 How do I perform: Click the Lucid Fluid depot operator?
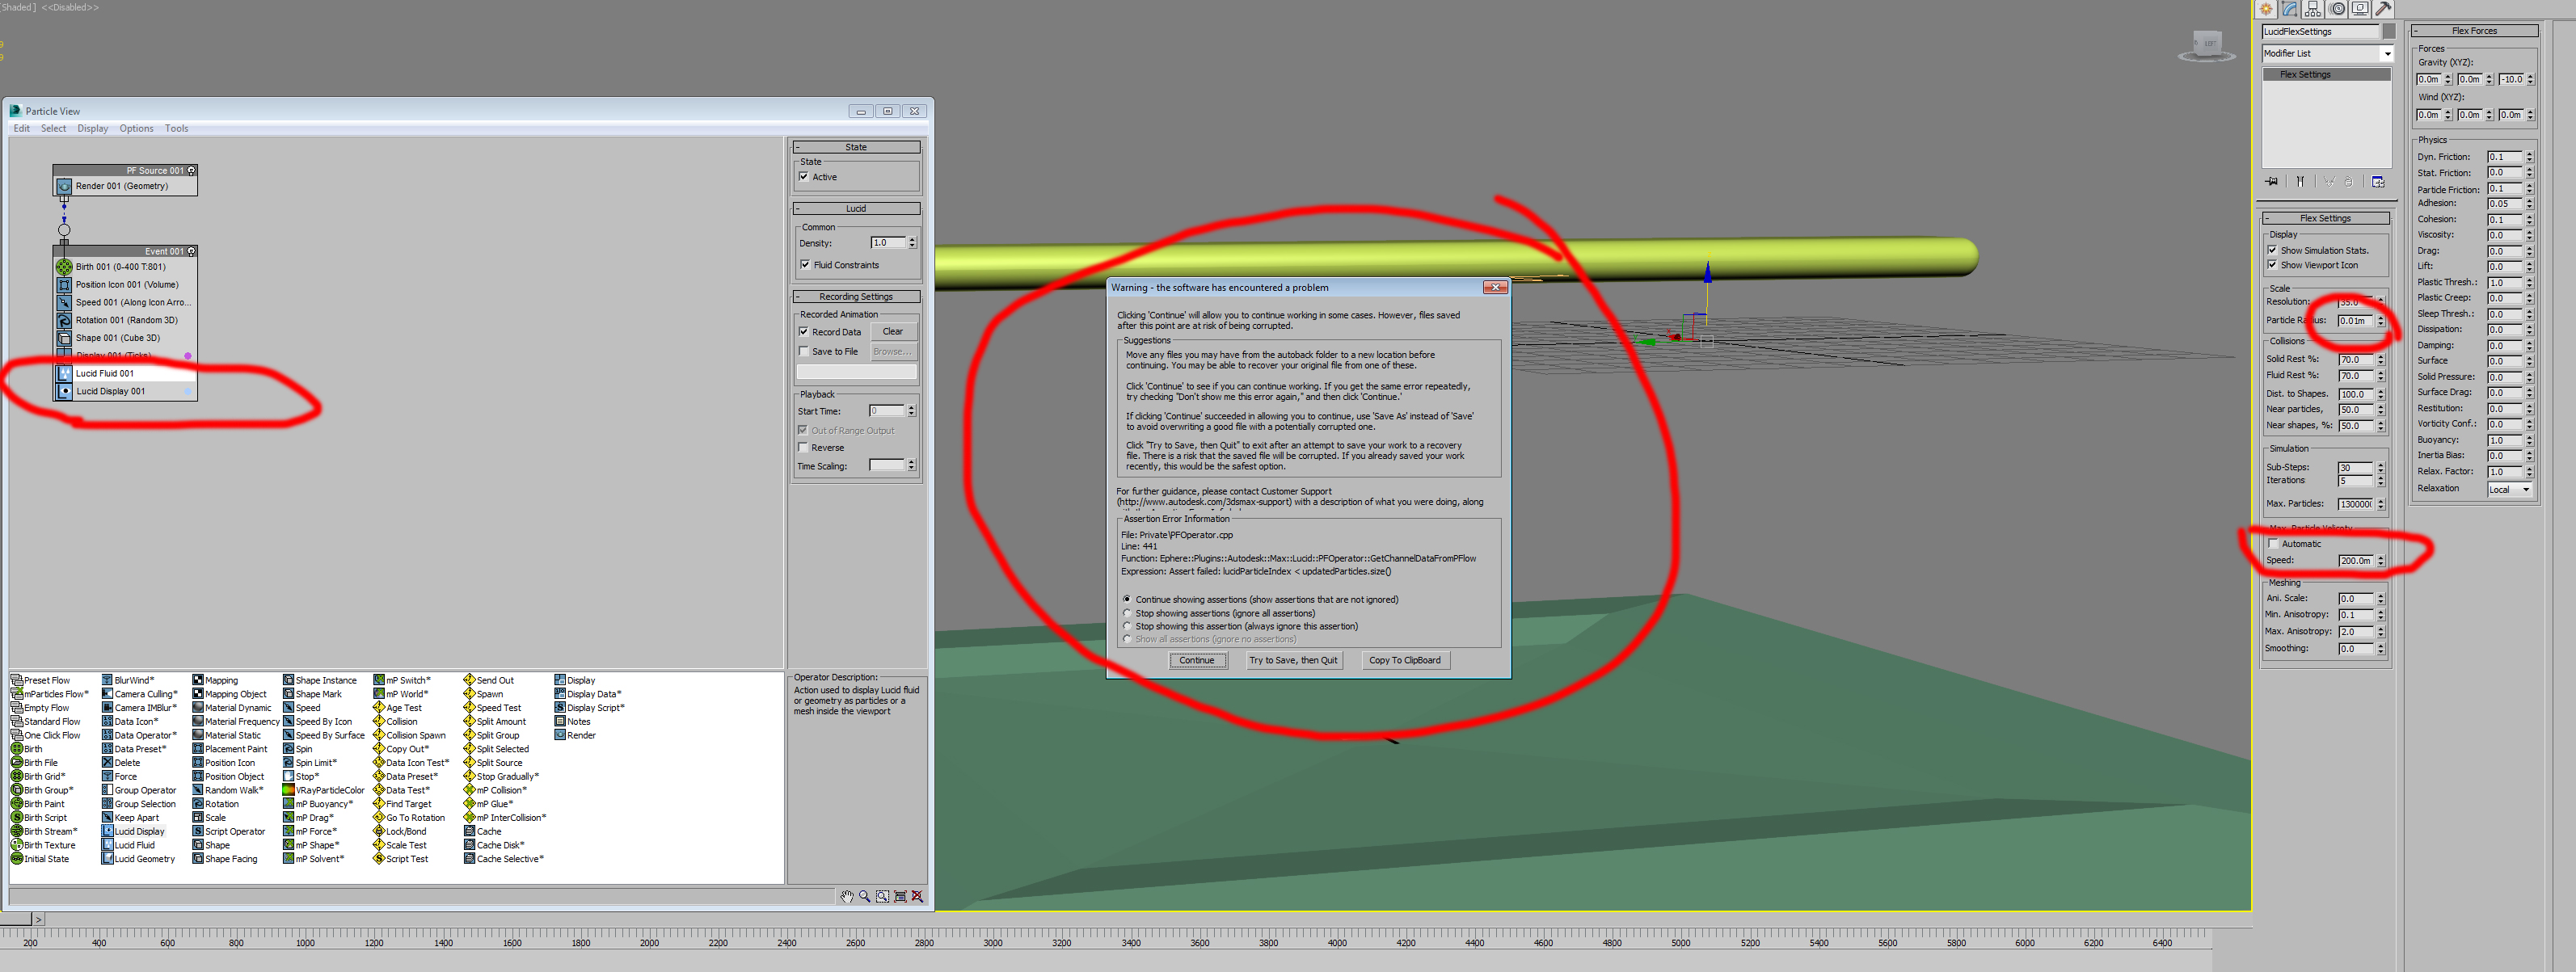134,845
